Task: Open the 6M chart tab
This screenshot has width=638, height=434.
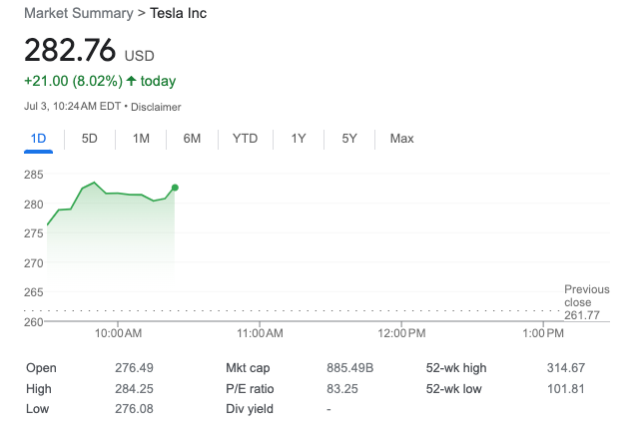Action: [192, 139]
